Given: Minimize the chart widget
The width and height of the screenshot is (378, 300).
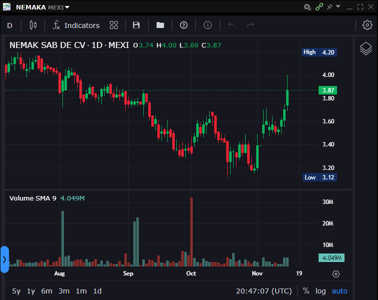Looking at the screenshot, I should 350,8.
